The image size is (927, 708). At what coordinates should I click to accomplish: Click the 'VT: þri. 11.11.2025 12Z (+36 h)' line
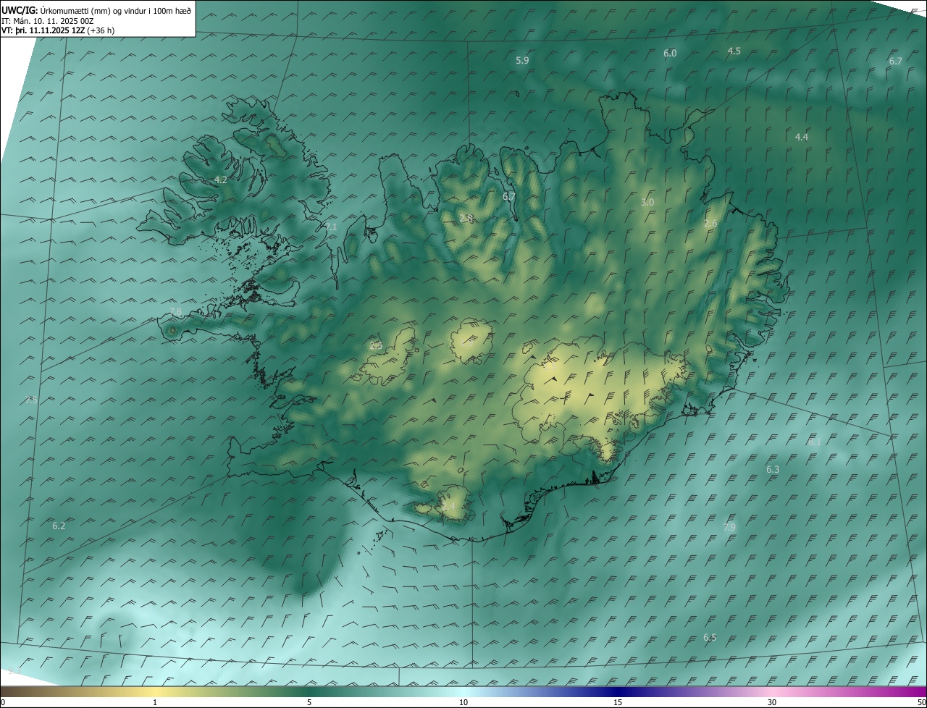click(58, 30)
